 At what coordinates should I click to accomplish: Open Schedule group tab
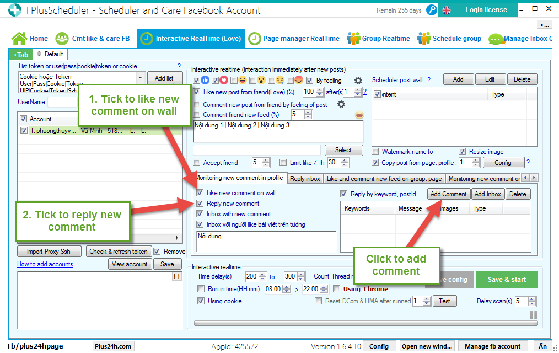(x=449, y=39)
